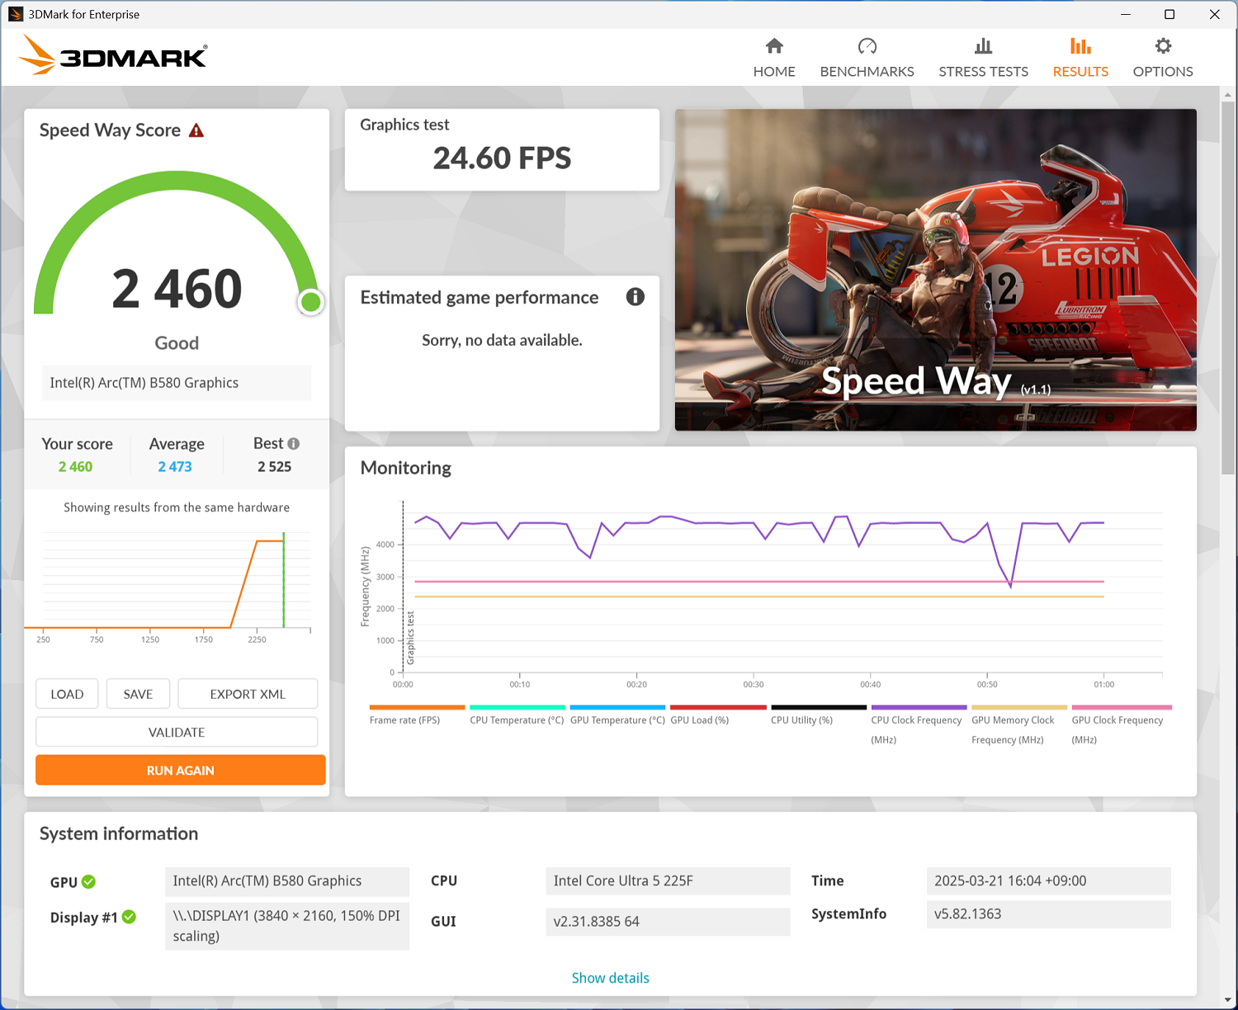Click the scrollbar down arrow
Screen dimensions: 1238x1010
[1228, 1001]
